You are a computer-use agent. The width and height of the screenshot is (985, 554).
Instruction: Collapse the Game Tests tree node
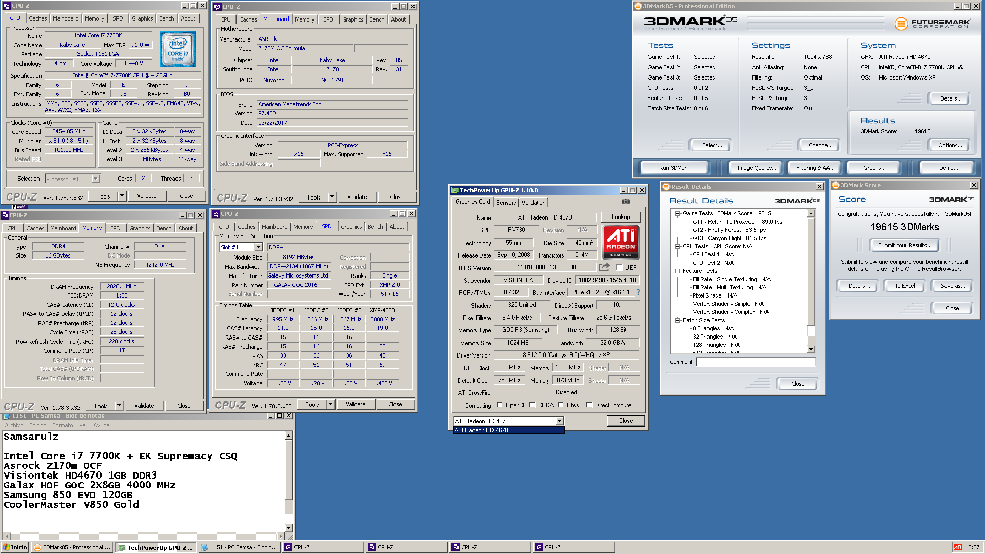click(677, 214)
